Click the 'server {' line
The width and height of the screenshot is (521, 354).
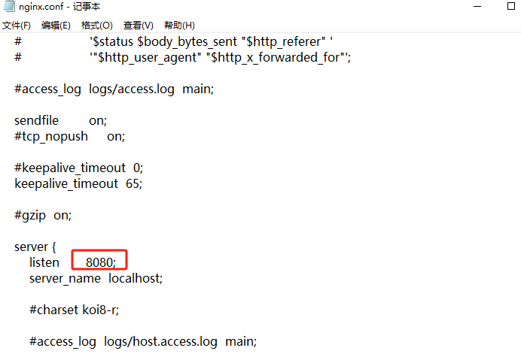coord(35,247)
